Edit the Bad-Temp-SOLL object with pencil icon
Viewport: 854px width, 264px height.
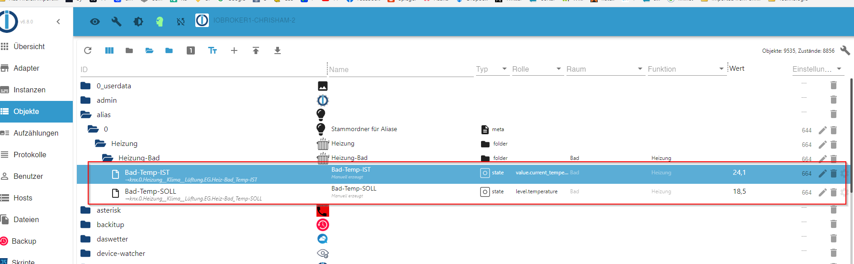coord(823,192)
